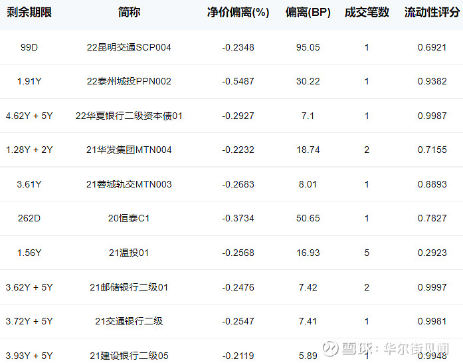Select bond 22华夏银行二级资本债01

tap(129, 116)
